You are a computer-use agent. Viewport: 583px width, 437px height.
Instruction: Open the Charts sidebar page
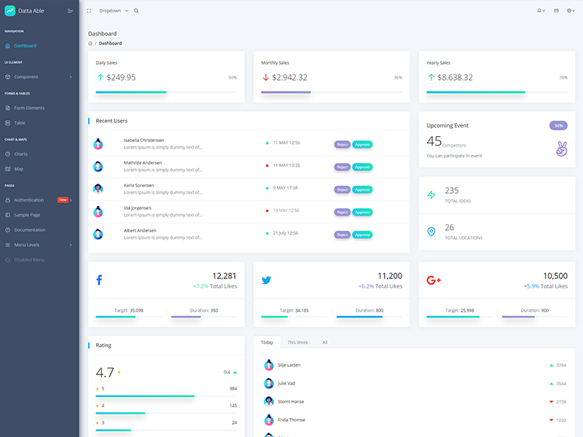coord(39,154)
